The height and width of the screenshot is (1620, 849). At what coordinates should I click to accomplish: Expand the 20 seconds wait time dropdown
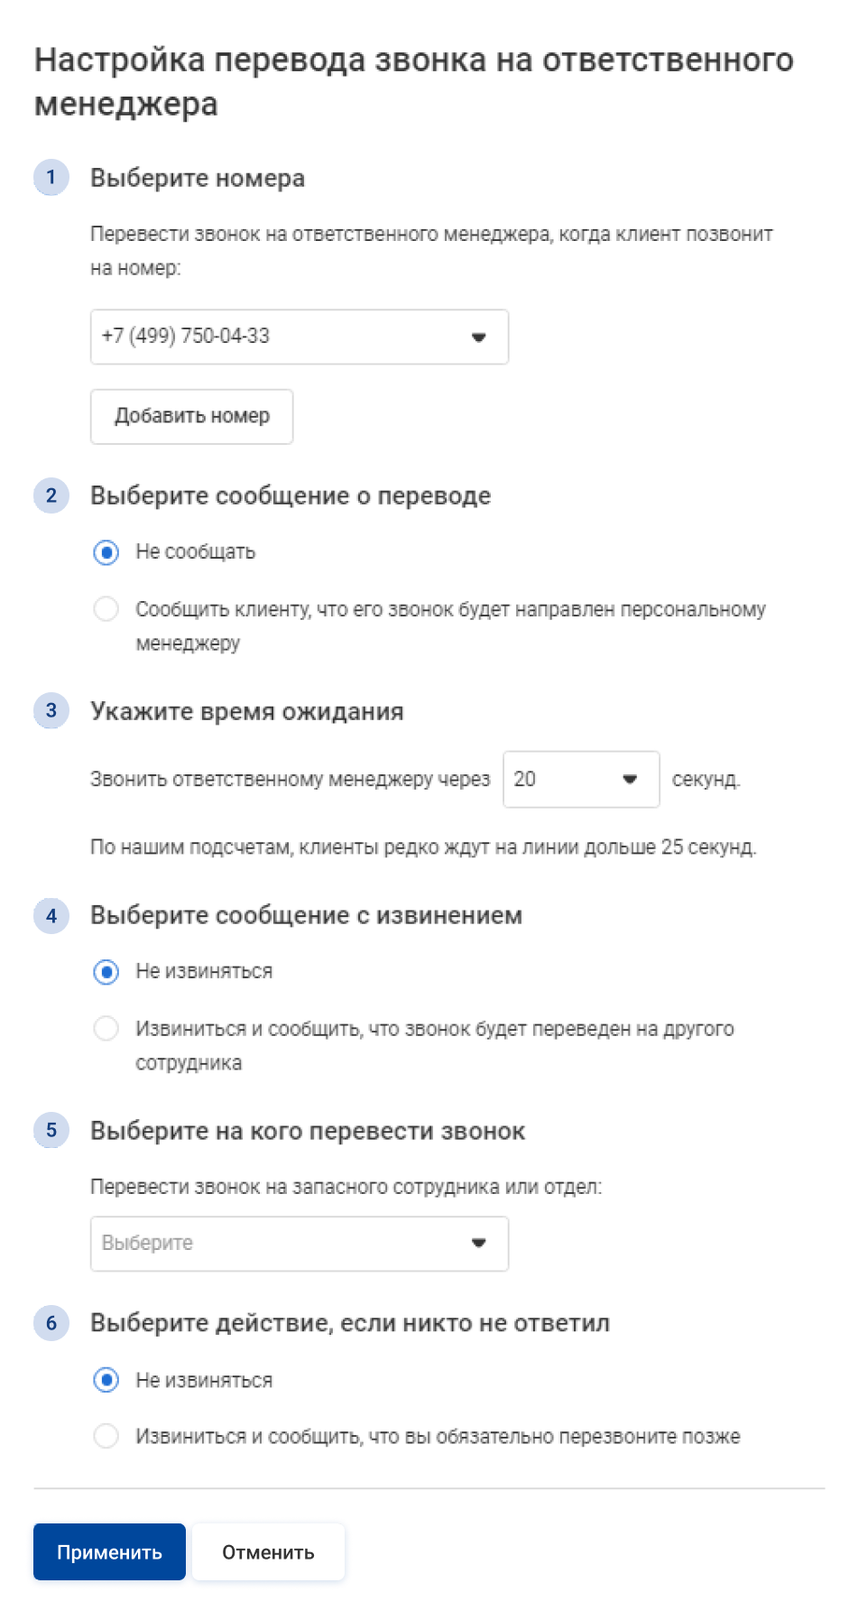click(581, 779)
